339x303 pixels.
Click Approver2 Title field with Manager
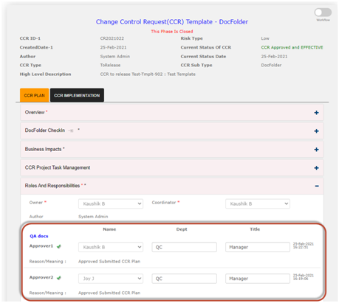click(x=258, y=279)
